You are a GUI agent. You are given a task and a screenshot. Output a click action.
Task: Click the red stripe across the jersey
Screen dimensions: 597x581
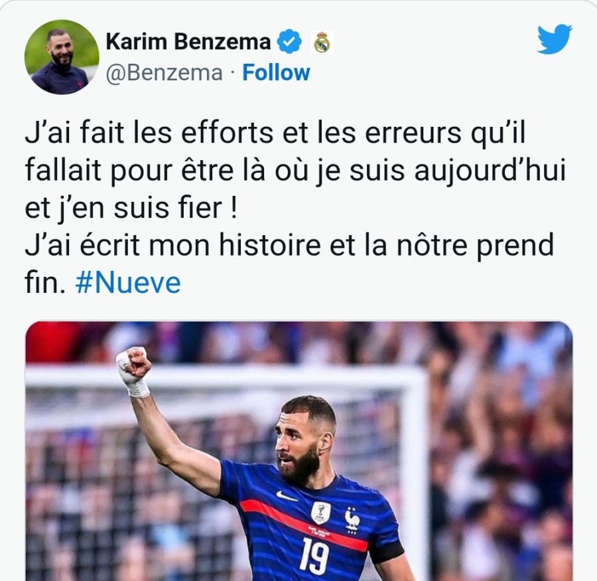point(304,524)
